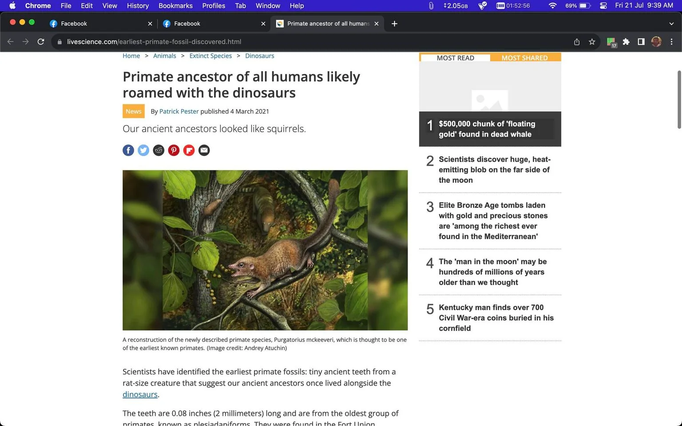Click the Purgatorius reconstruction image

pos(265,250)
